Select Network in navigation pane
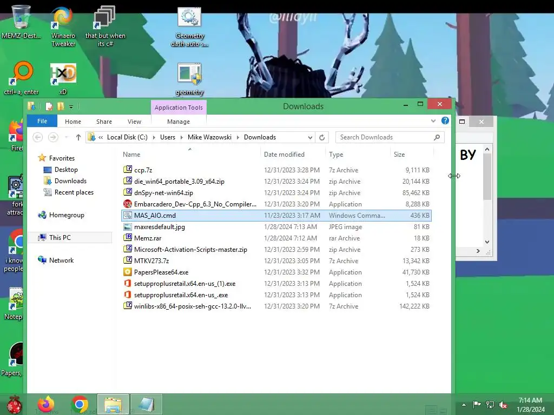The width and height of the screenshot is (554, 415). pyautogui.click(x=61, y=260)
